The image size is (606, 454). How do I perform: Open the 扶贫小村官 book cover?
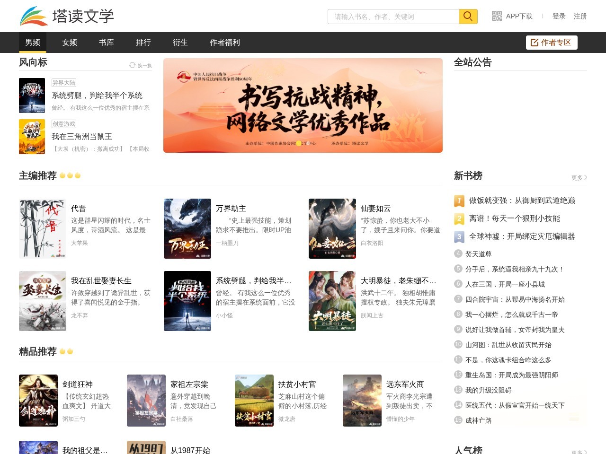coord(254,401)
